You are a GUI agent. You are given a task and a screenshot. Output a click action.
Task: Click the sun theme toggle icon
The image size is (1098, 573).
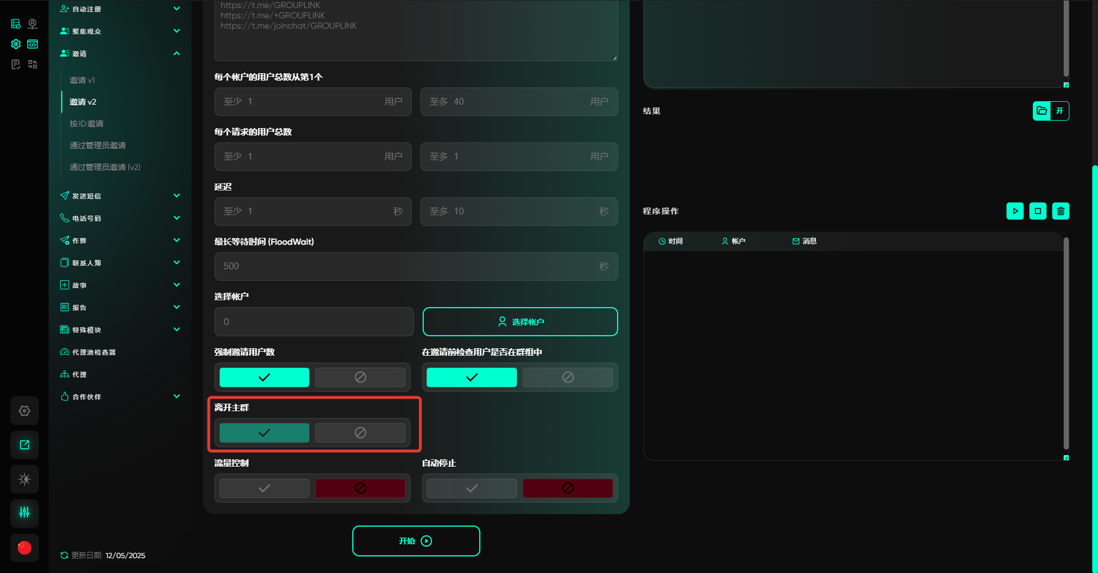coord(25,479)
